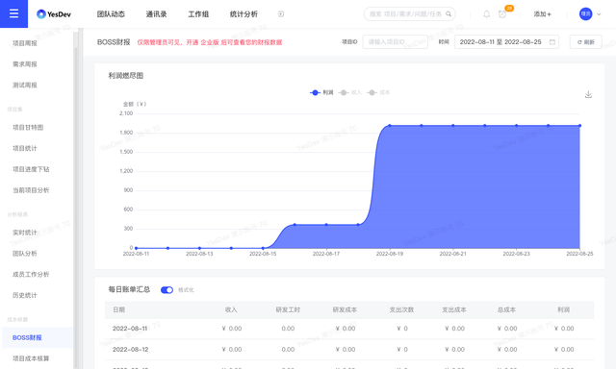Click the user avatar
Viewport: 616px width, 369px height.
586,14
